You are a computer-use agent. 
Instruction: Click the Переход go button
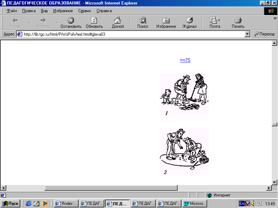click(x=264, y=34)
